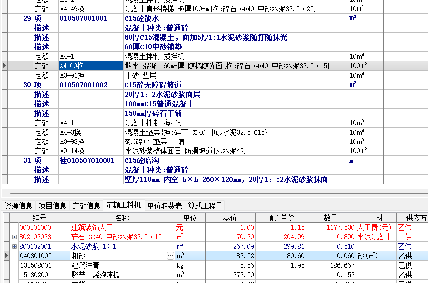Select description 壁厚110mm 内空 row
The image size is (428, 283).
[236, 179]
